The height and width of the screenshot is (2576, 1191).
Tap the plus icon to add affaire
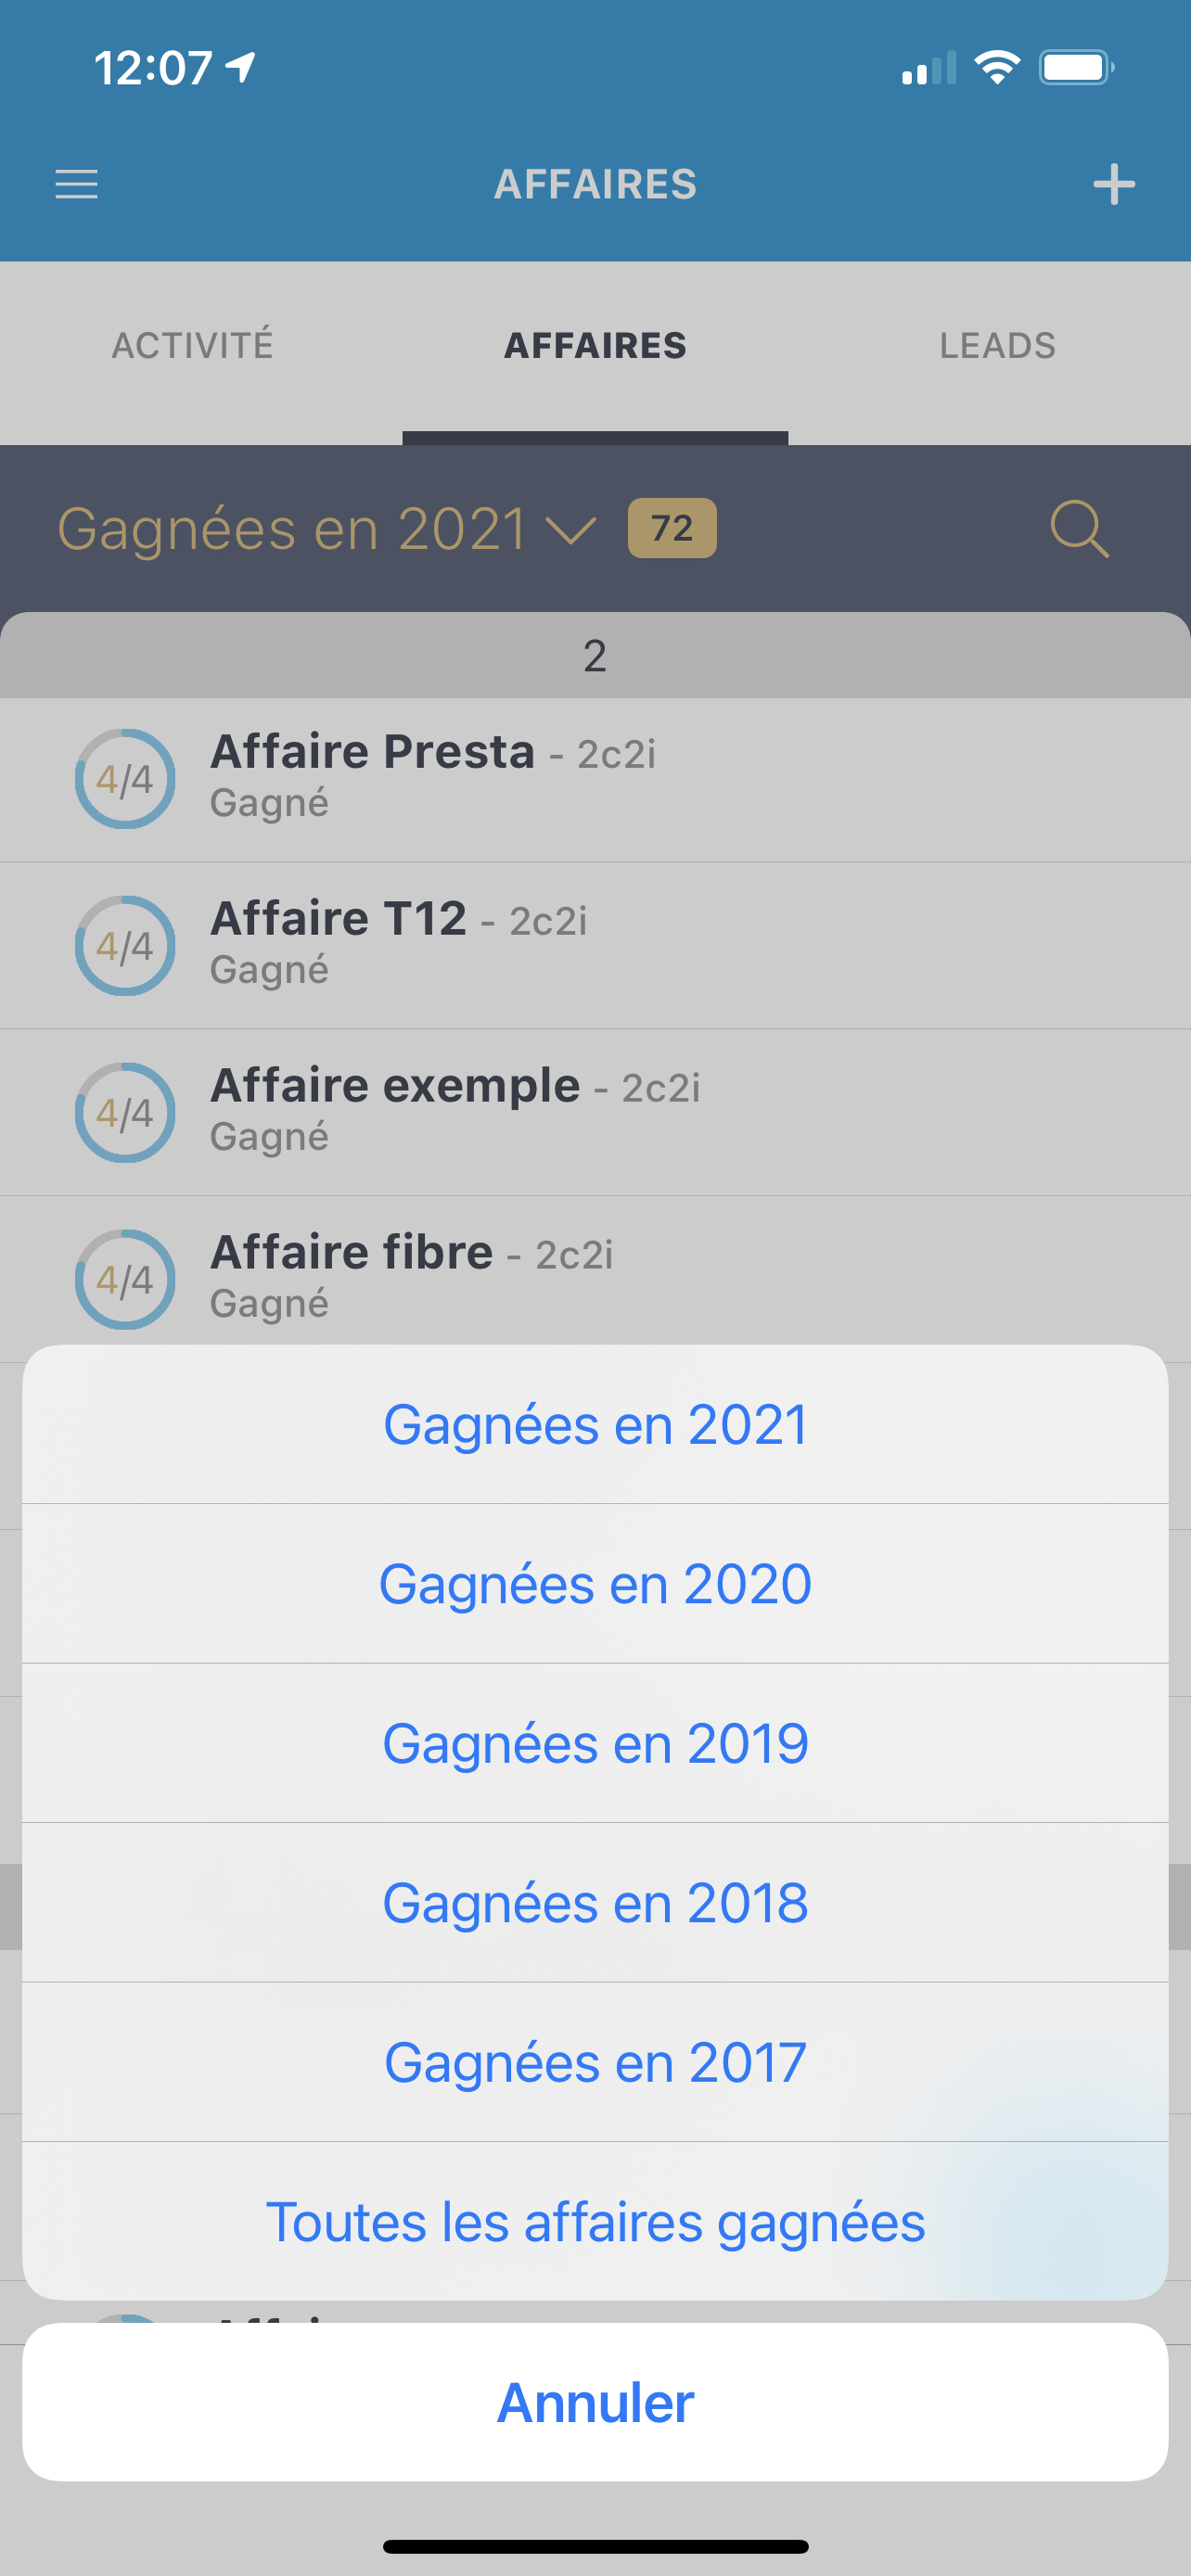(1113, 185)
